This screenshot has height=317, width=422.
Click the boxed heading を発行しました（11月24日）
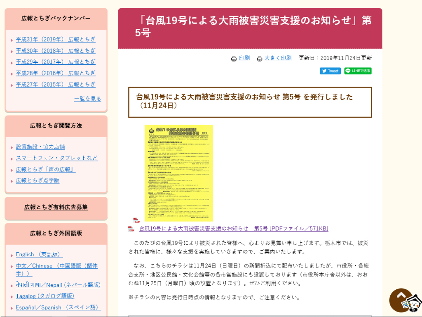250,102
